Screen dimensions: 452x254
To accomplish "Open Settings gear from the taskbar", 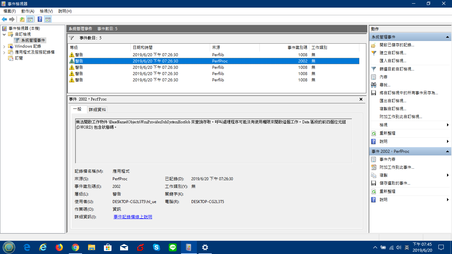I will (x=205, y=247).
